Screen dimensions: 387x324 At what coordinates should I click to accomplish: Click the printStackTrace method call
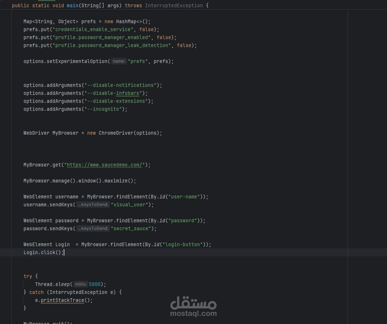63,300
